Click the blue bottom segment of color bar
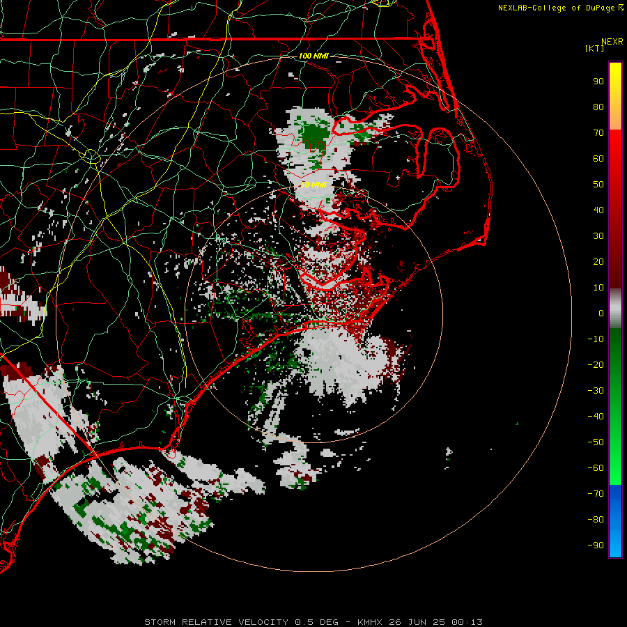This screenshot has height=627, width=627. (615, 521)
